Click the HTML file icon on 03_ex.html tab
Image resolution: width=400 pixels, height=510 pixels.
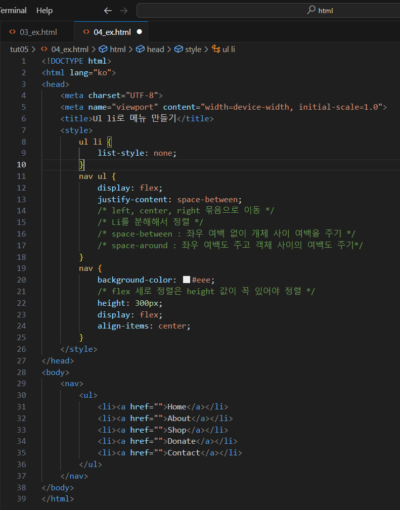pos(12,32)
